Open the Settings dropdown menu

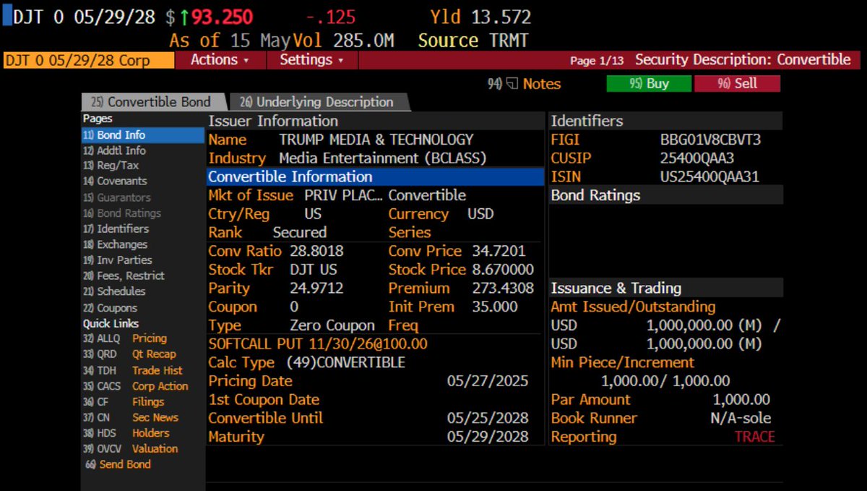[x=312, y=60]
